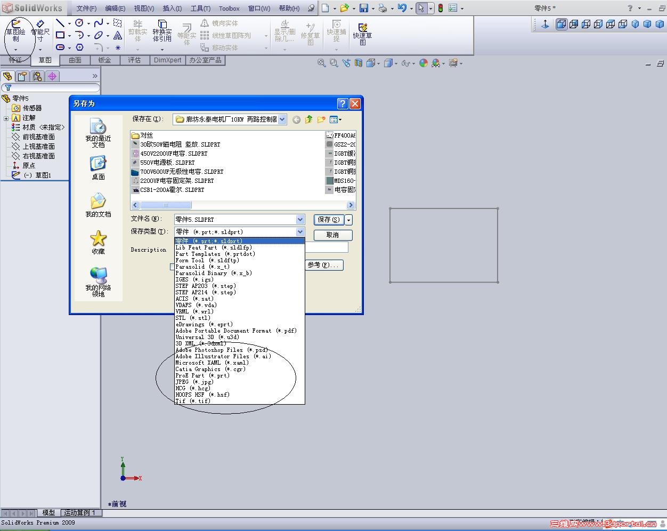Click the References (参考) button
Screen dimensions: 667x531
(x=323, y=265)
